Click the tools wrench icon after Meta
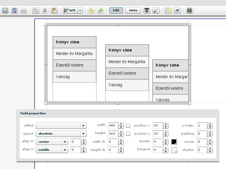This screenshot has width=226, height=169. (x=156, y=10)
